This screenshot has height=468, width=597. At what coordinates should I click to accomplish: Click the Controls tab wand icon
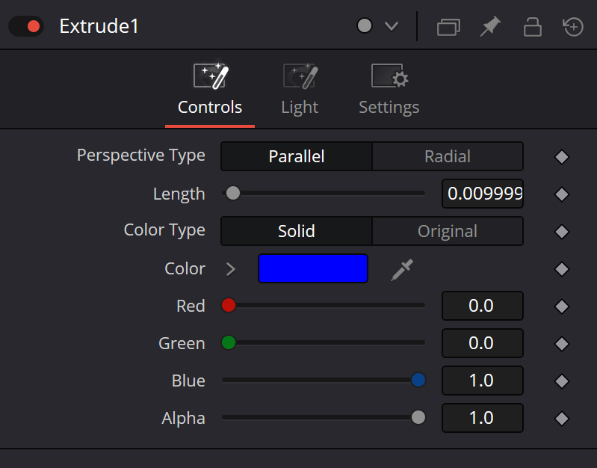211,76
